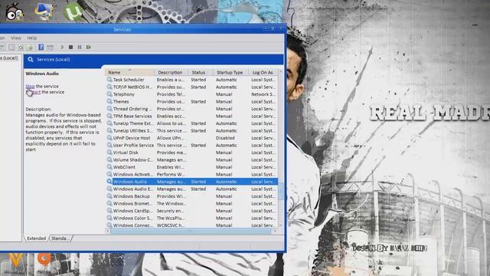The width and height of the screenshot is (490, 276).
Task: Switch to the Standard tab
Action: [60, 238]
